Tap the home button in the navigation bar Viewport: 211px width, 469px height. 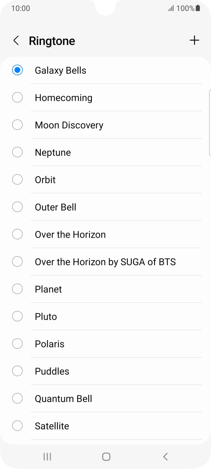(x=105, y=456)
